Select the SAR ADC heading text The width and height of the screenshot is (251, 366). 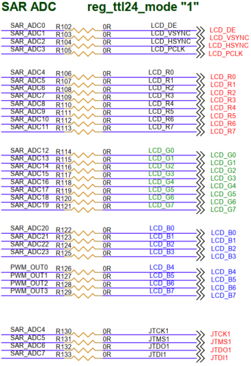(29, 6)
